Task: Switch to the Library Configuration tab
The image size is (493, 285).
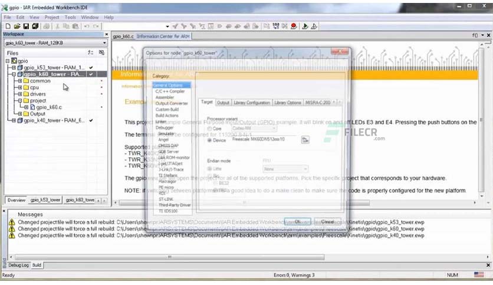Action: 252,102
